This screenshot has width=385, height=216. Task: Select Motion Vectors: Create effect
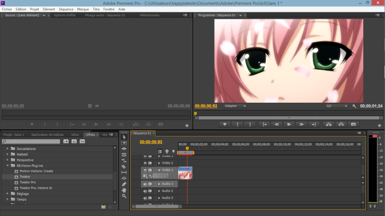[37, 171]
